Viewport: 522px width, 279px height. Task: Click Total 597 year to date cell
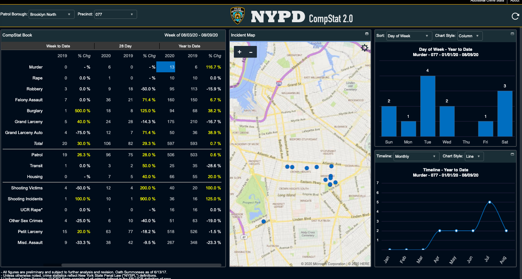pyautogui.click(x=171, y=143)
